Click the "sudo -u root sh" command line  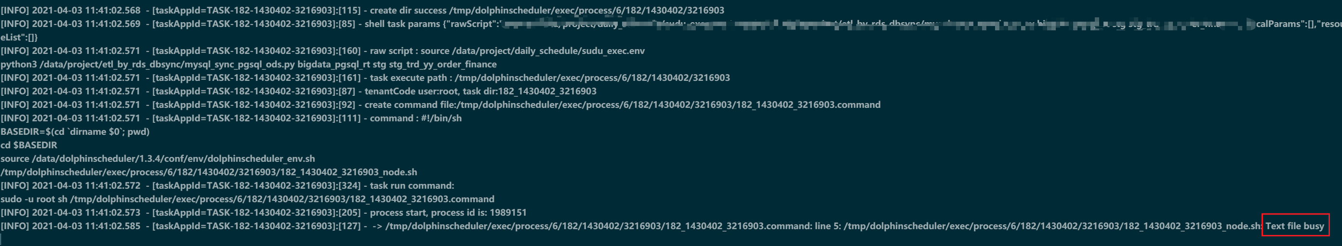pos(248,199)
